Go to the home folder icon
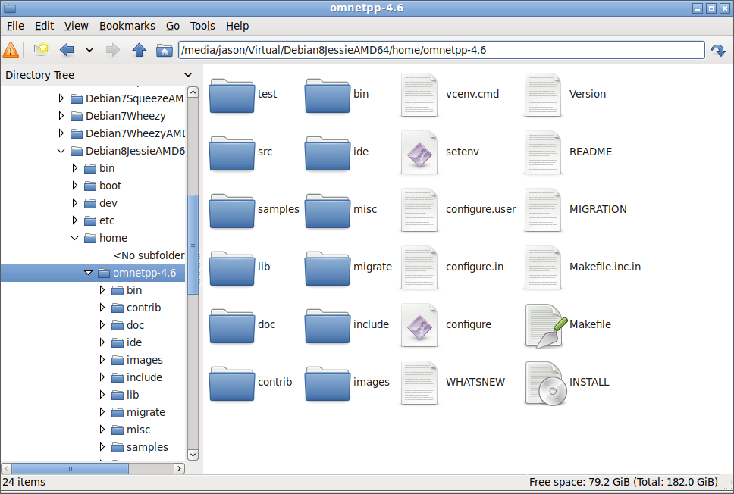Viewport: 734px width, 494px height. [x=165, y=50]
